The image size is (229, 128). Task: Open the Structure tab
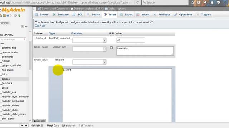(x=60, y=15)
